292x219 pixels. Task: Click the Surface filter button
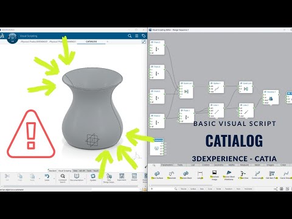click(x=193, y=189)
